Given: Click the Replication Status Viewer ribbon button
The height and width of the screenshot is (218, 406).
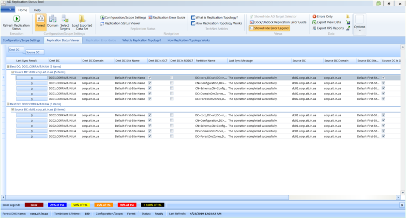Looking at the screenshot, I should (x=122, y=23).
